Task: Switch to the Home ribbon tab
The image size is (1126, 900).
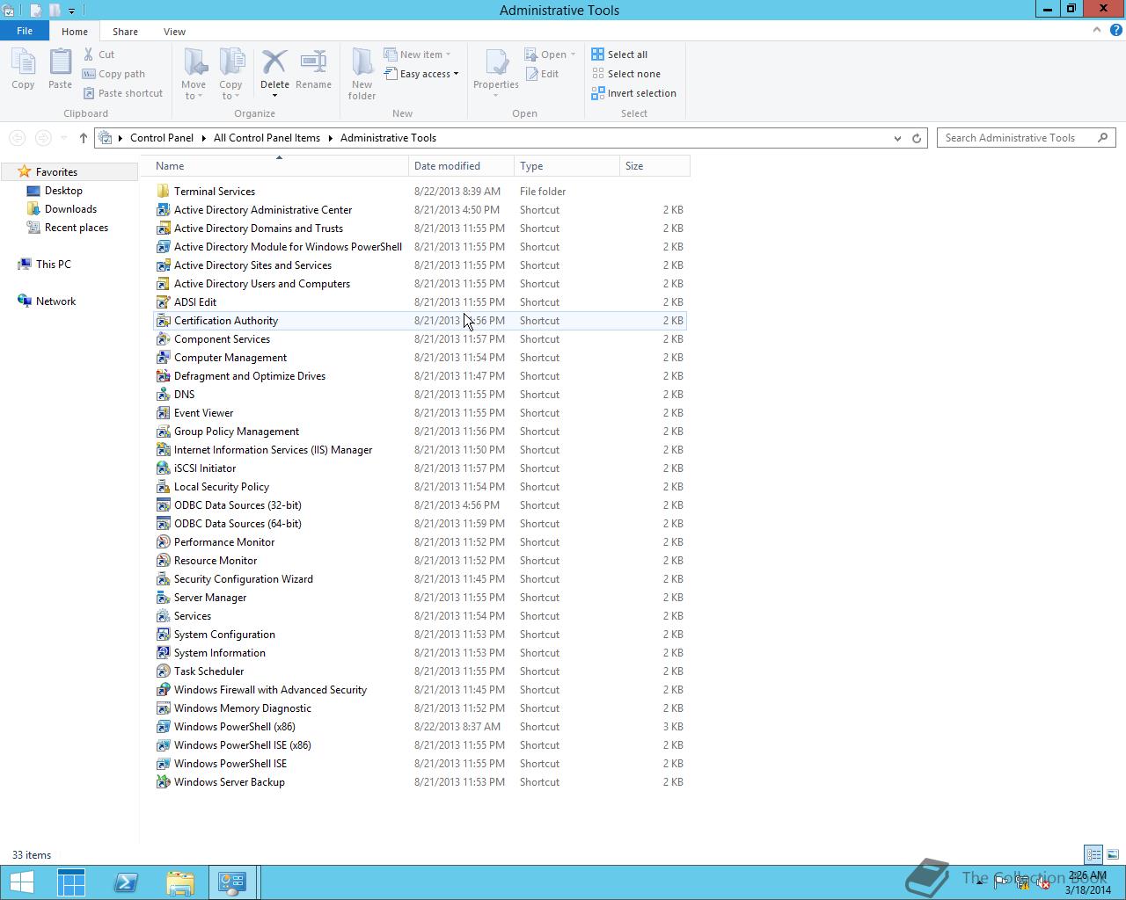Action: point(75,32)
